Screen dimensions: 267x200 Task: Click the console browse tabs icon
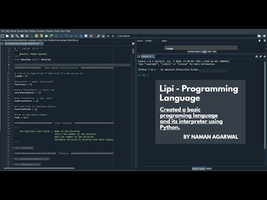click(139, 57)
